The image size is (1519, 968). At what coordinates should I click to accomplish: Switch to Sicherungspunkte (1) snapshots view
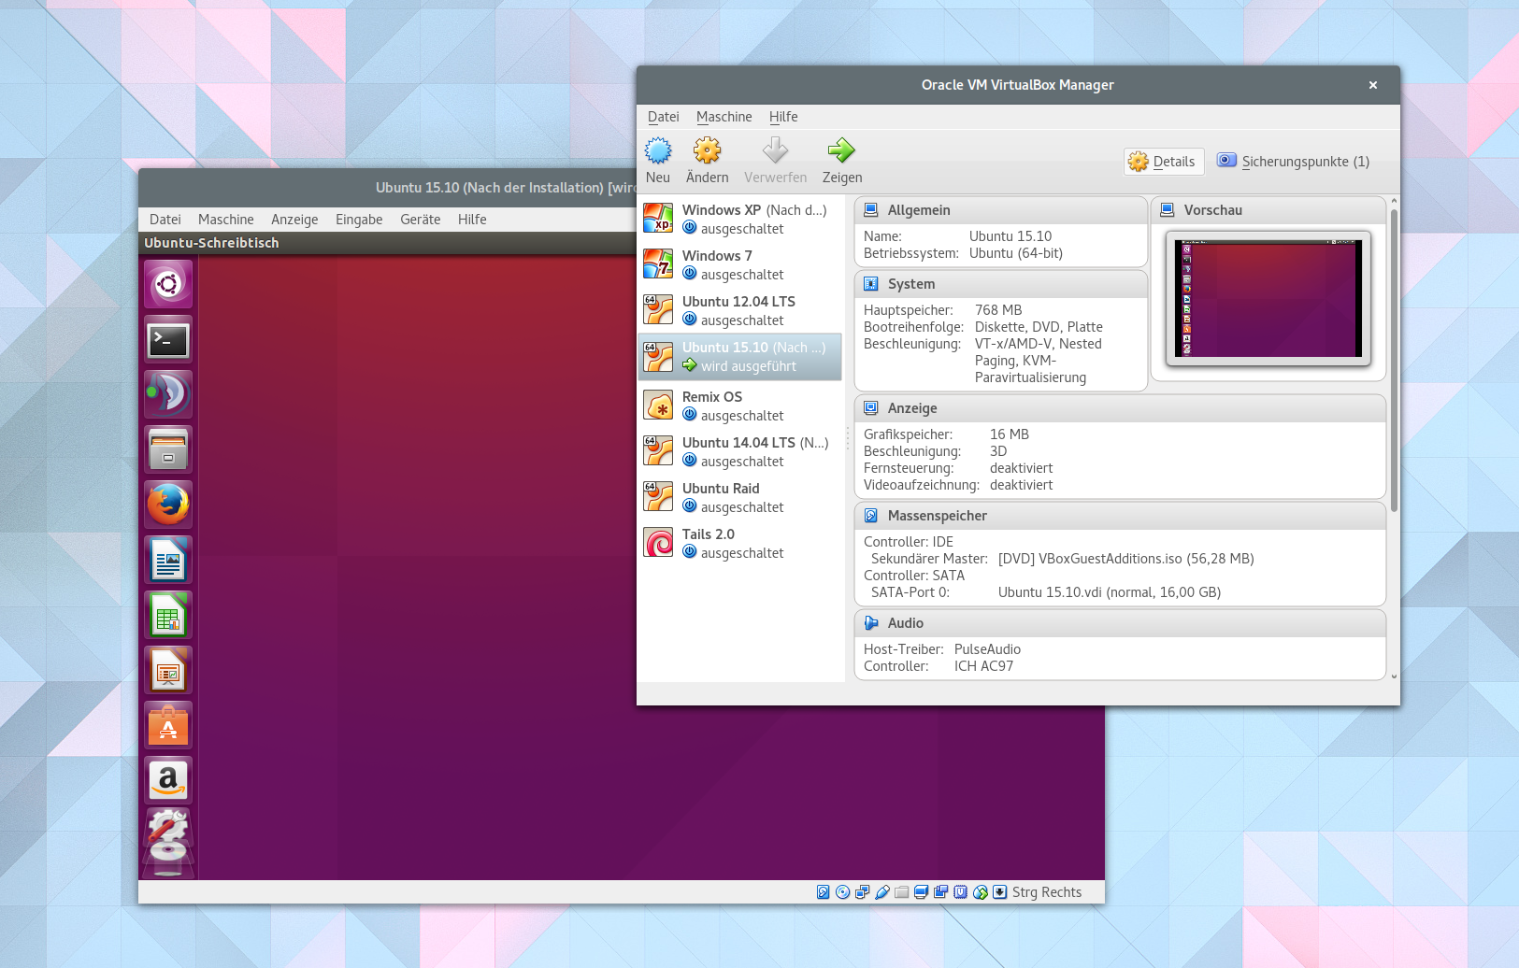(x=1294, y=162)
